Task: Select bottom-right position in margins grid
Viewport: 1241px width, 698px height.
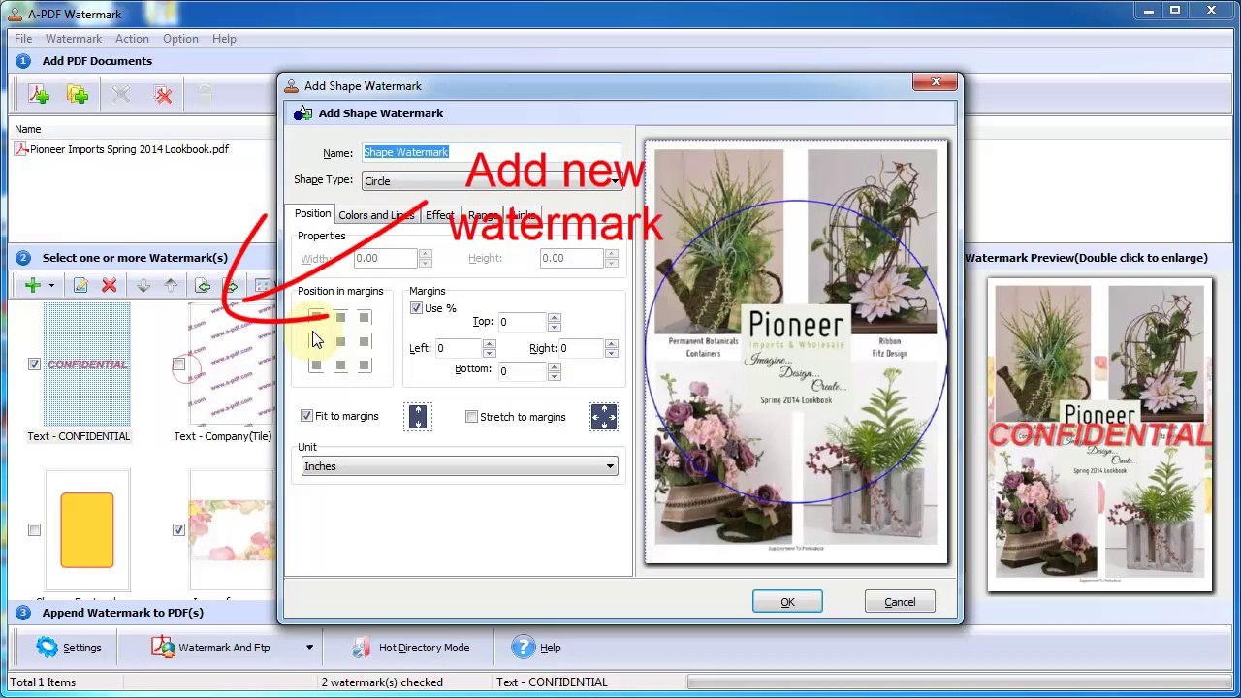Action: (364, 365)
